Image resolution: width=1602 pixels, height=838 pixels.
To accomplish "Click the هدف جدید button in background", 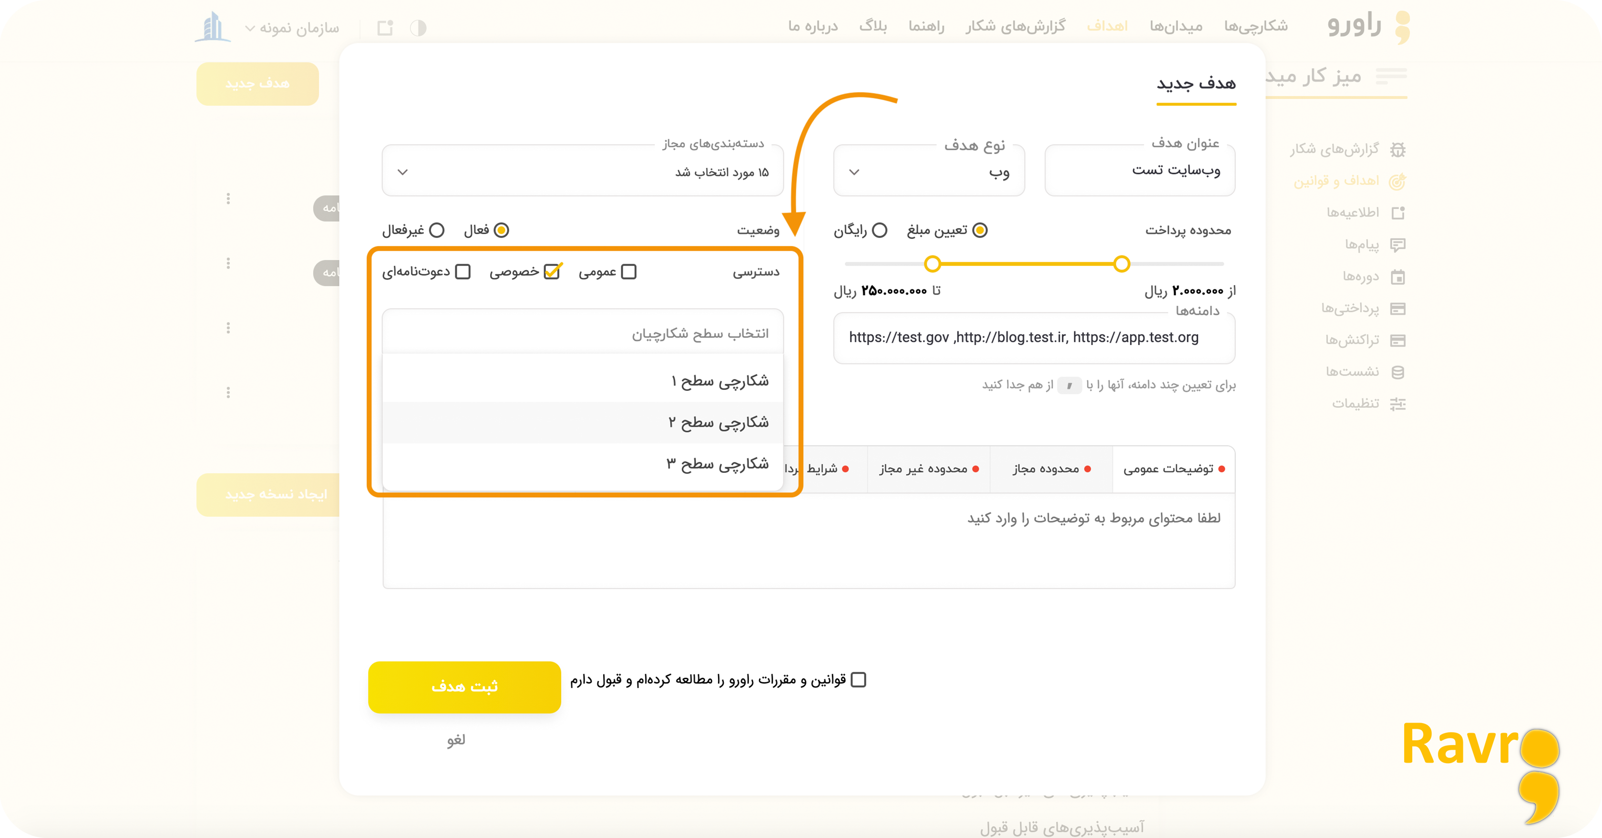I will [257, 83].
